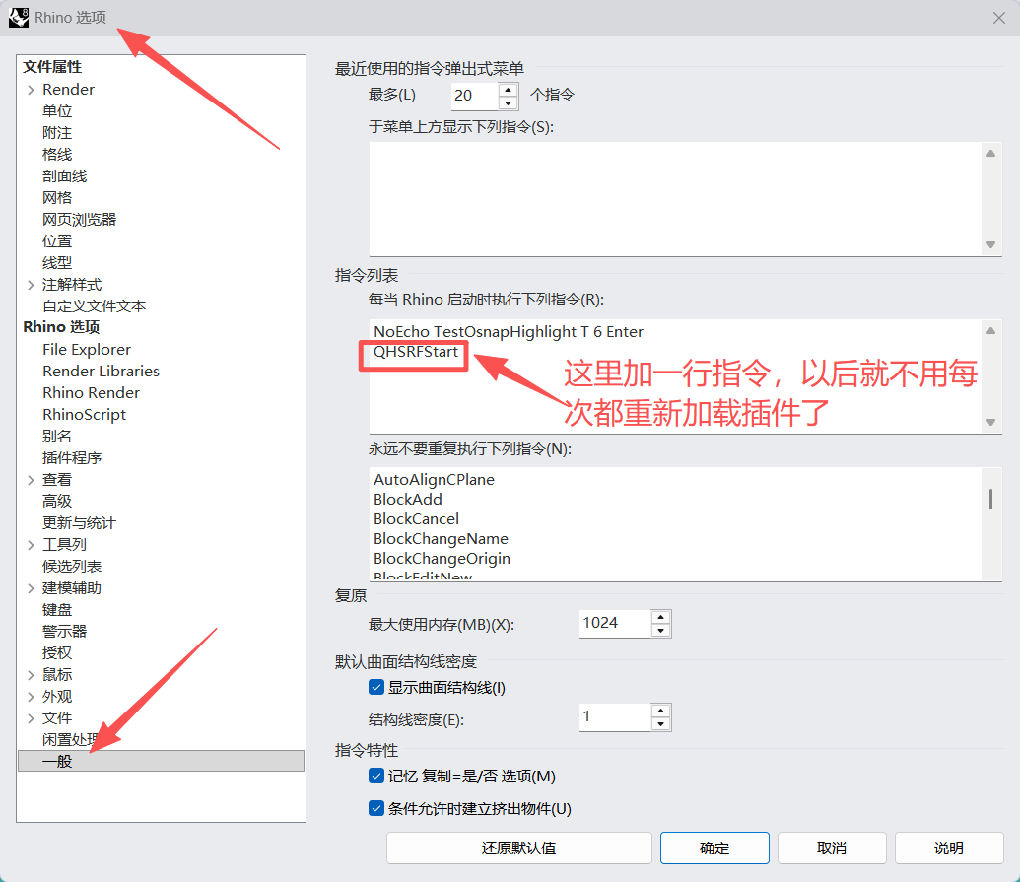Select 别名 in the options tree
1020x882 pixels.
pyautogui.click(x=57, y=437)
